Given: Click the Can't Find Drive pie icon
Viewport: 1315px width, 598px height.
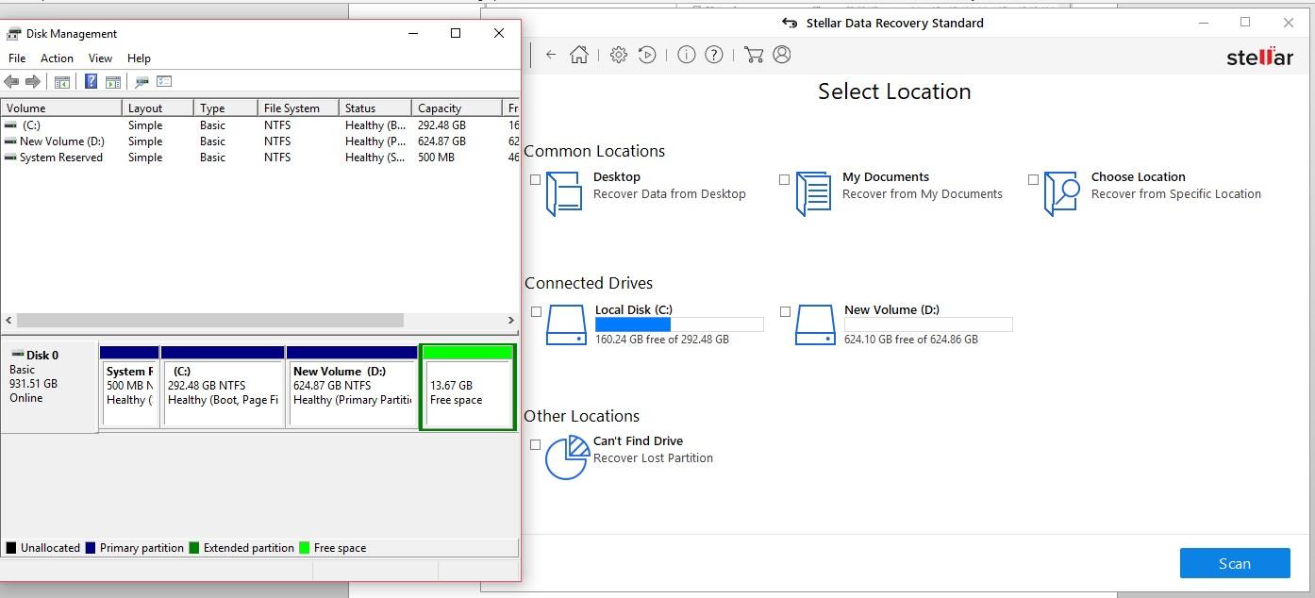Looking at the screenshot, I should (567, 457).
